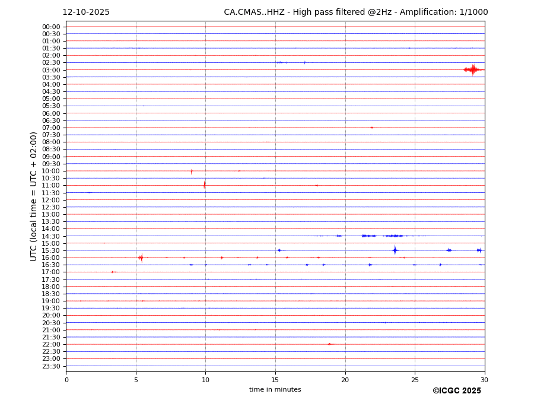550x413 pixels.
Task: Select the red spike on the 11:00 trace
Action: coord(204,185)
